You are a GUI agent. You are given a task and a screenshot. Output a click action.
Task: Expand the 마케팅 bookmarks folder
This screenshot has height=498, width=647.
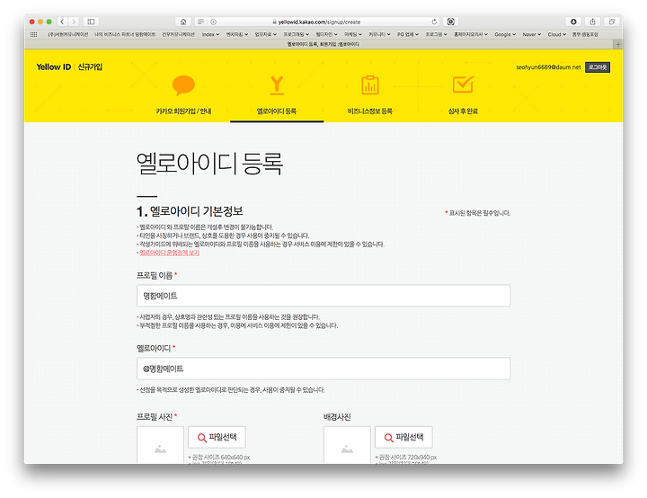tap(353, 34)
